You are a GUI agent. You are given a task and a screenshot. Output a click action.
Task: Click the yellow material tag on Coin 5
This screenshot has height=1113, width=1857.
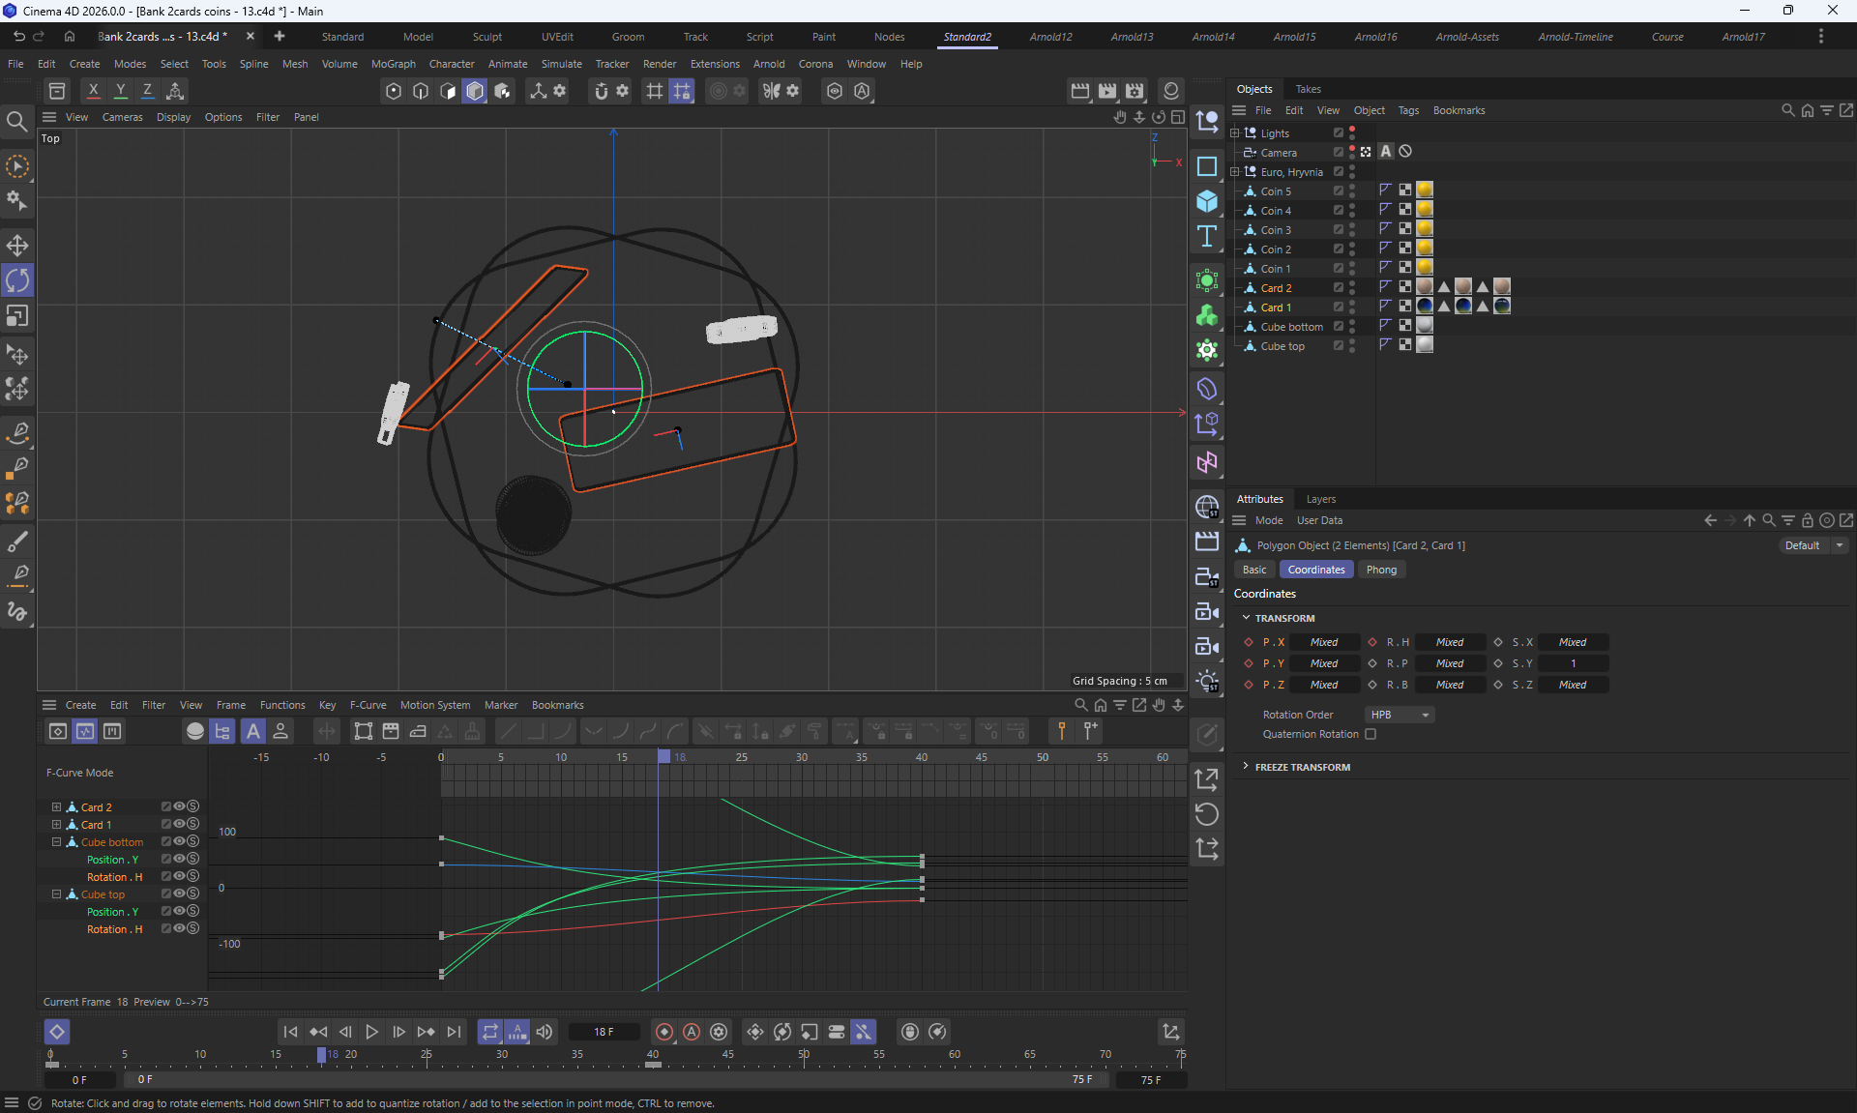[1425, 190]
